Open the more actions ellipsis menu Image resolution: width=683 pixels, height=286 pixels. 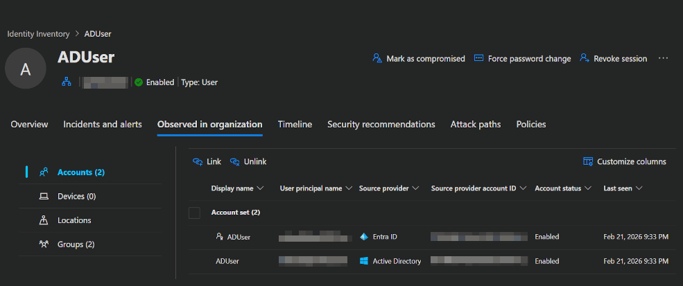pos(663,59)
